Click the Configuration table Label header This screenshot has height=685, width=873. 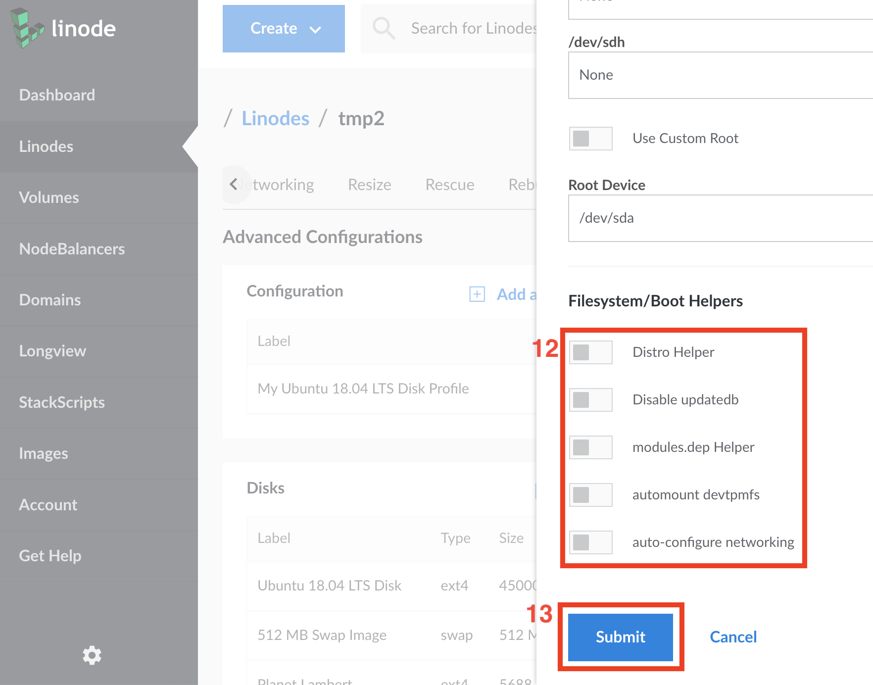274,341
